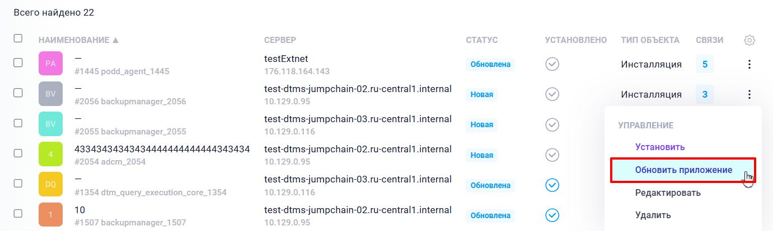Open the links badge showing 3

(x=705, y=95)
